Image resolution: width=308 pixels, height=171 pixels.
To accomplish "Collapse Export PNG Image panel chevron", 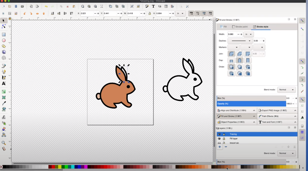I will click(295, 110).
